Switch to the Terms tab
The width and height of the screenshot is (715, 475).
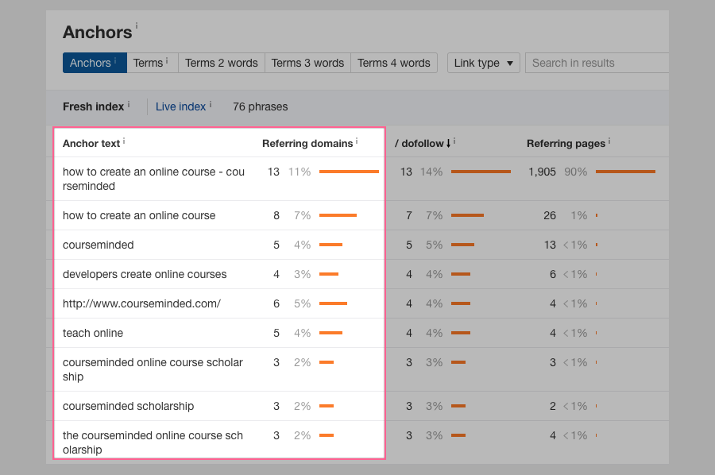tap(152, 63)
